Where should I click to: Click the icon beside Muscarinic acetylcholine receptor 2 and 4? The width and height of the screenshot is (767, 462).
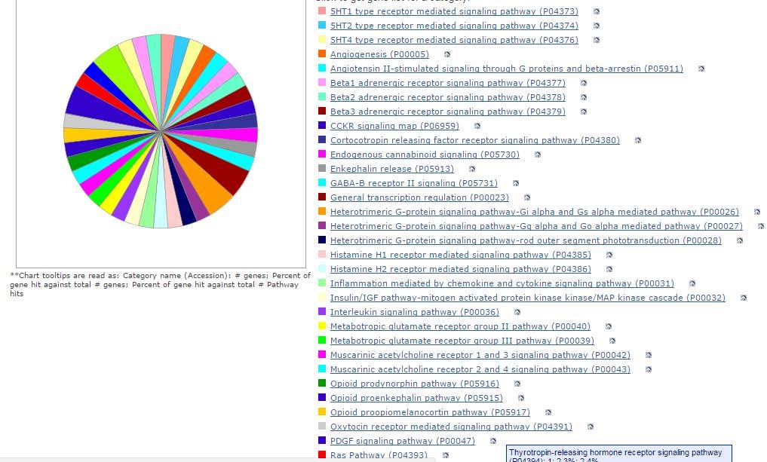(x=649, y=369)
